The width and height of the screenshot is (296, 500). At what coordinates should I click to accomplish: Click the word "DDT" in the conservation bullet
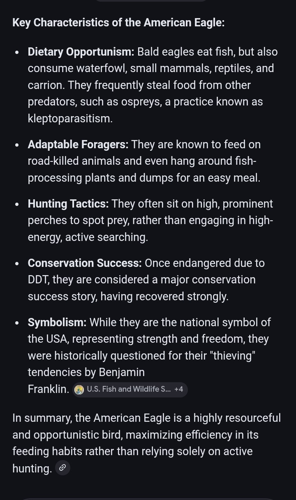(x=38, y=280)
